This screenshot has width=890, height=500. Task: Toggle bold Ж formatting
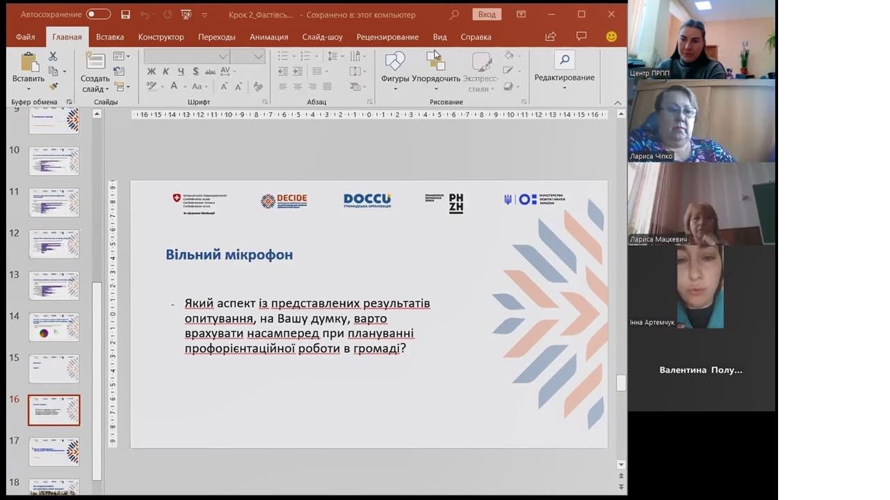151,72
